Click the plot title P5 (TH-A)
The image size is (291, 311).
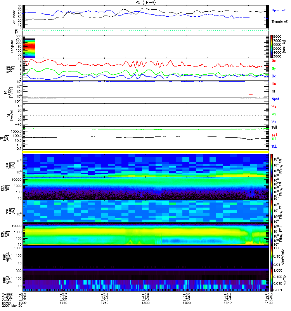145,2
